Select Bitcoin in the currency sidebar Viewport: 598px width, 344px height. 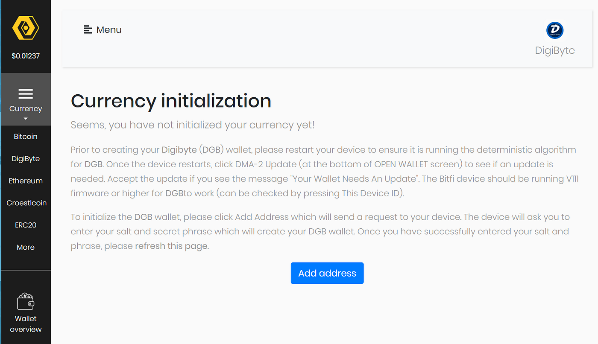click(x=26, y=137)
